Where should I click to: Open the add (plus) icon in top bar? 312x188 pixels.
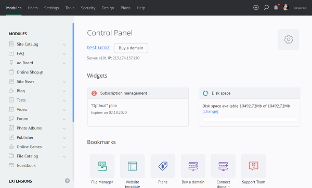[256, 8]
